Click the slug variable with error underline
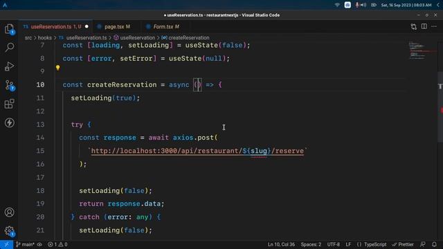Screen dimensions: 443x249 [x=259, y=151]
